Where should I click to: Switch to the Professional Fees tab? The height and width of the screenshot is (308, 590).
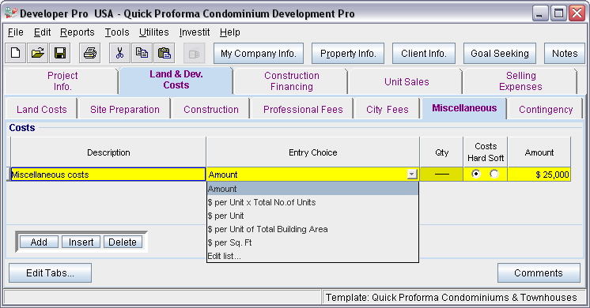coord(303,109)
